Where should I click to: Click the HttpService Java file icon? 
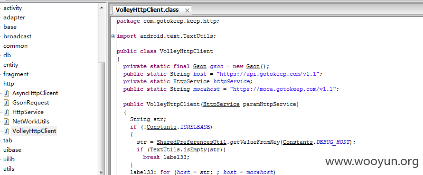click(x=7, y=112)
